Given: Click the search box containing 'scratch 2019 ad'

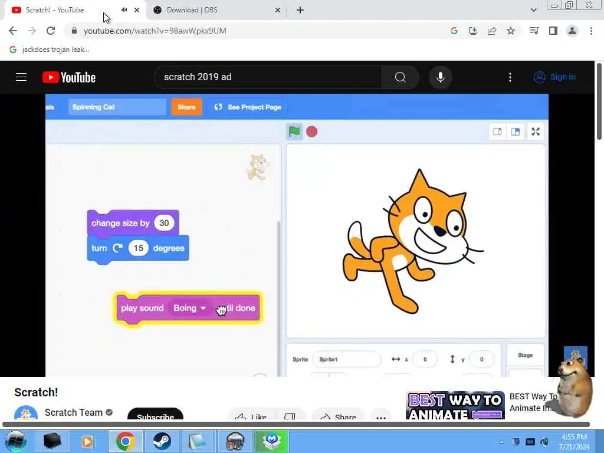Looking at the screenshot, I should (x=268, y=77).
